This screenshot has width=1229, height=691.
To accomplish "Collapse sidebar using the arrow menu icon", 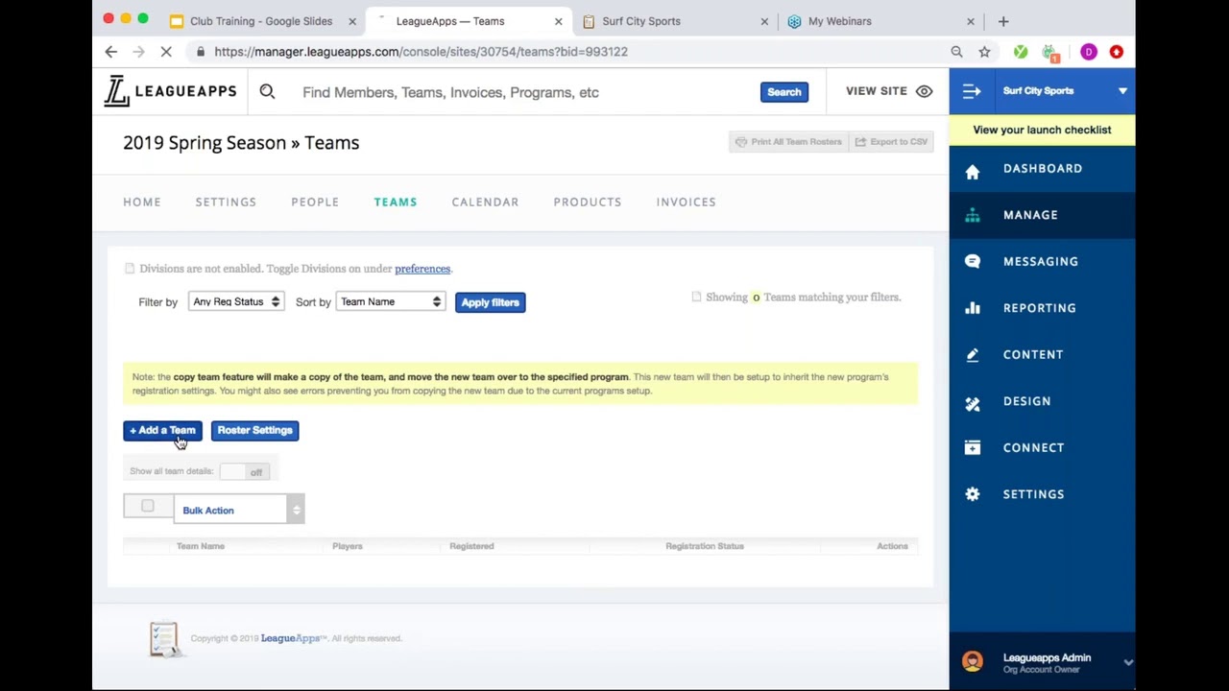I will [972, 91].
